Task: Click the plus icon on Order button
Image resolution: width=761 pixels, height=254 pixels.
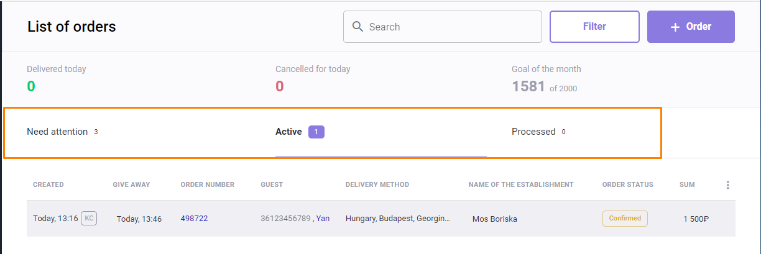Action: 675,27
